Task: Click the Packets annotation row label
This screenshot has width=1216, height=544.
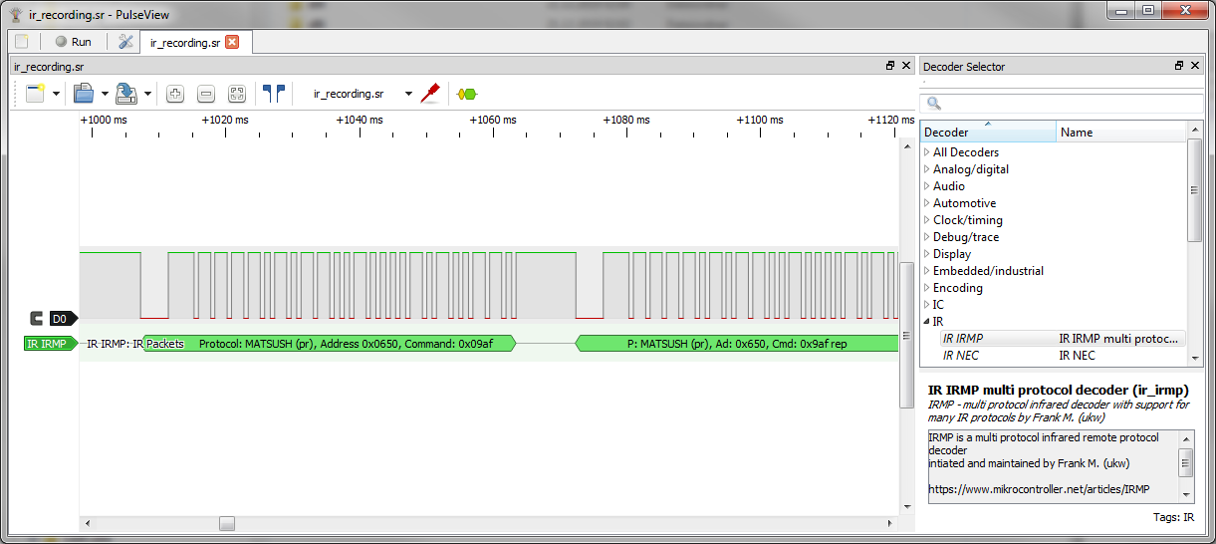Action: [165, 344]
